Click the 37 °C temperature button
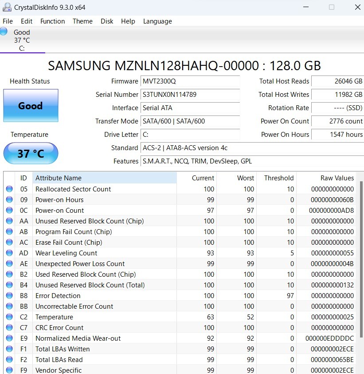 [31, 154]
